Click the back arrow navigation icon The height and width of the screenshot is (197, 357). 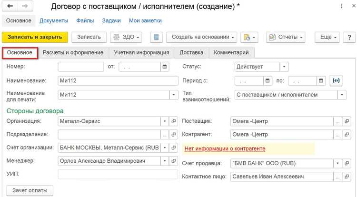coord(10,6)
